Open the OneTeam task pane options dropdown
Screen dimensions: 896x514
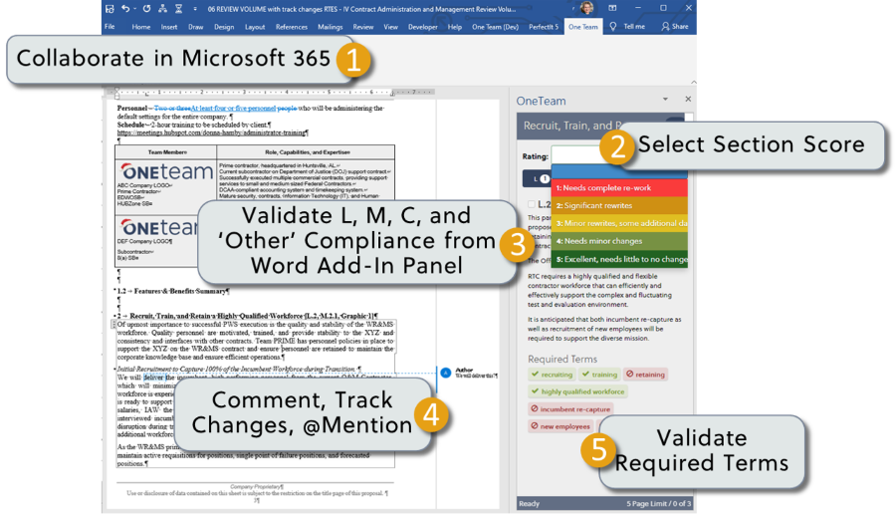point(665,100)
